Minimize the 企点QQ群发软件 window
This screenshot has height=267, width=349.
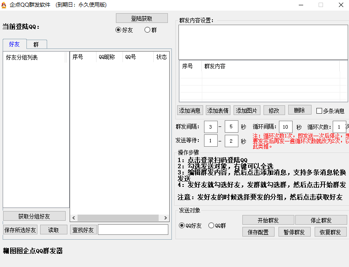click(301, 5)
